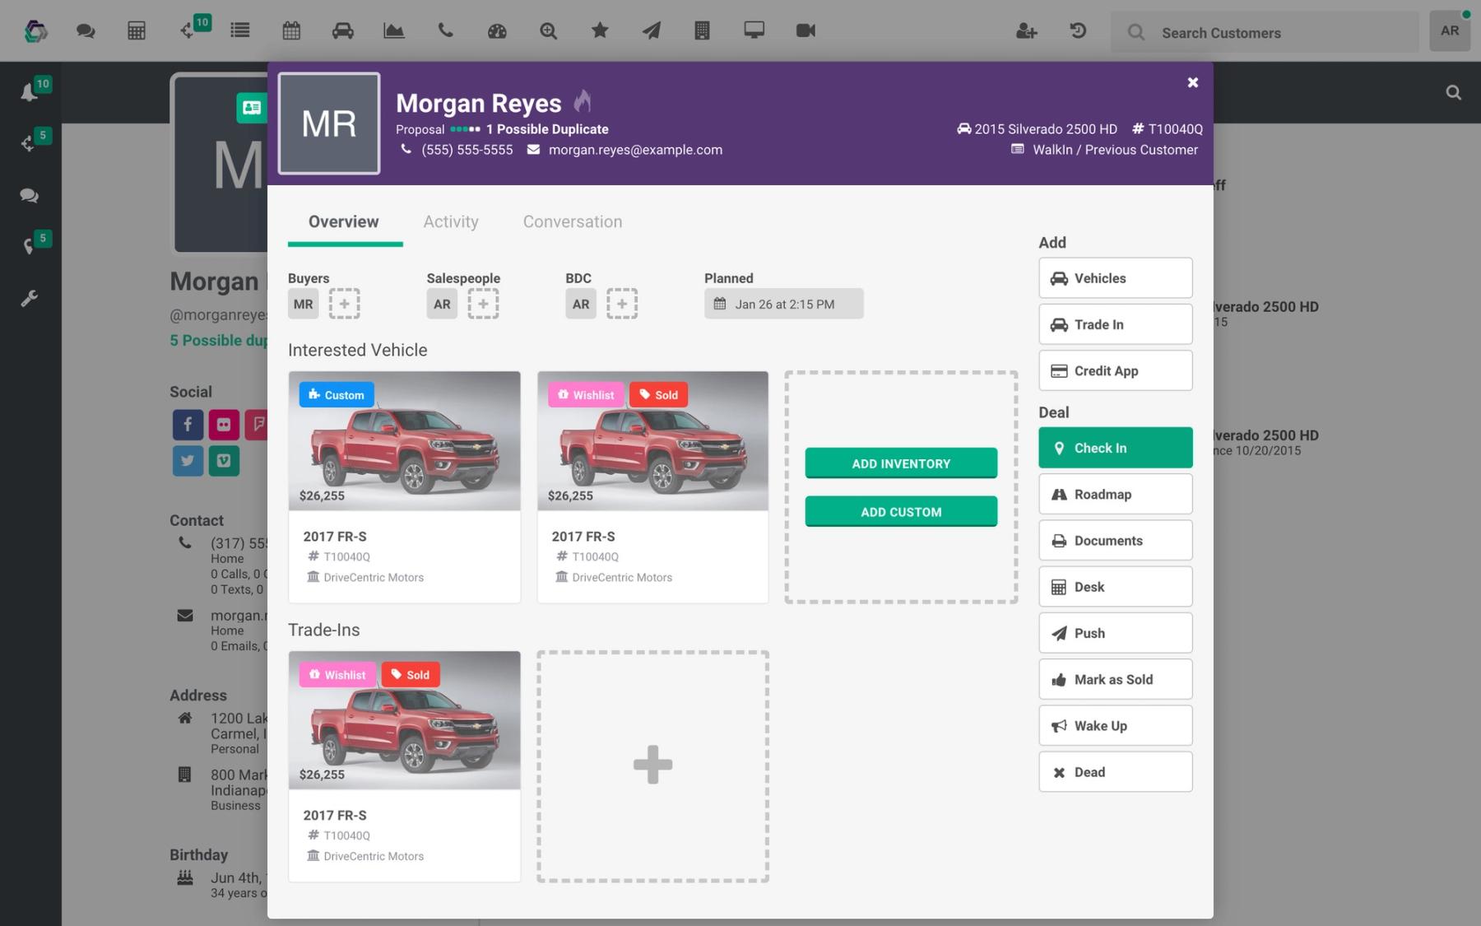
Task: Click the Search Customers field
Action: pos(1265,32)
